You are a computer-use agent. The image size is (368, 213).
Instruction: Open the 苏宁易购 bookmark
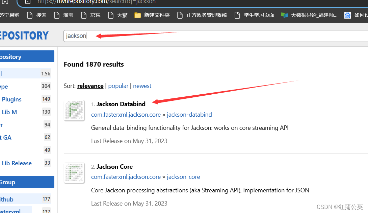pos(9,15)
